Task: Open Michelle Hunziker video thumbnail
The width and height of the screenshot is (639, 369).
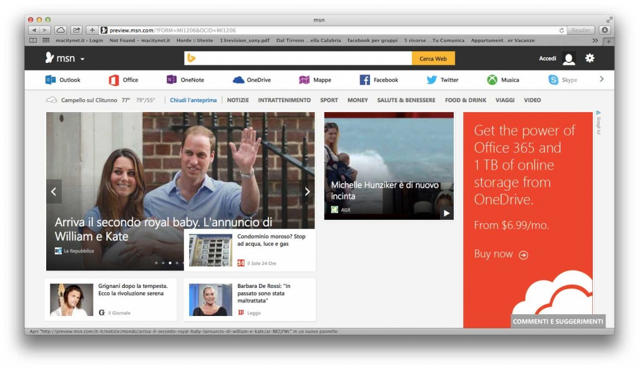Action: point(389,166)
